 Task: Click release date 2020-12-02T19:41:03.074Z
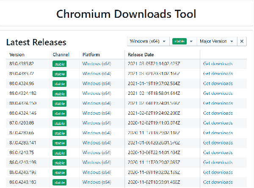[x=154, y=123]
